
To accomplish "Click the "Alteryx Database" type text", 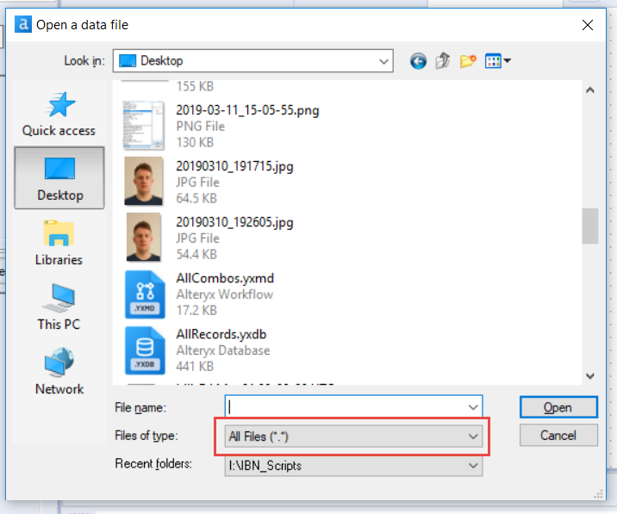I will pyautogui.click(x=223, y=350).
